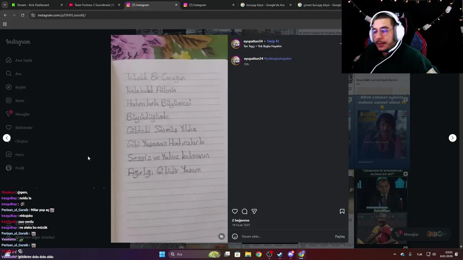The image size is (463, 260).
Task: Go to the previous post arrow
Action: coord(7,138)
